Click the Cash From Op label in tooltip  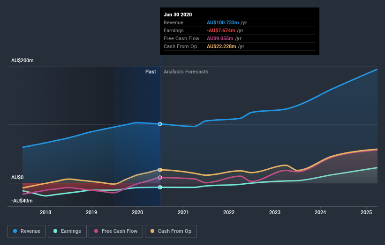180,46
